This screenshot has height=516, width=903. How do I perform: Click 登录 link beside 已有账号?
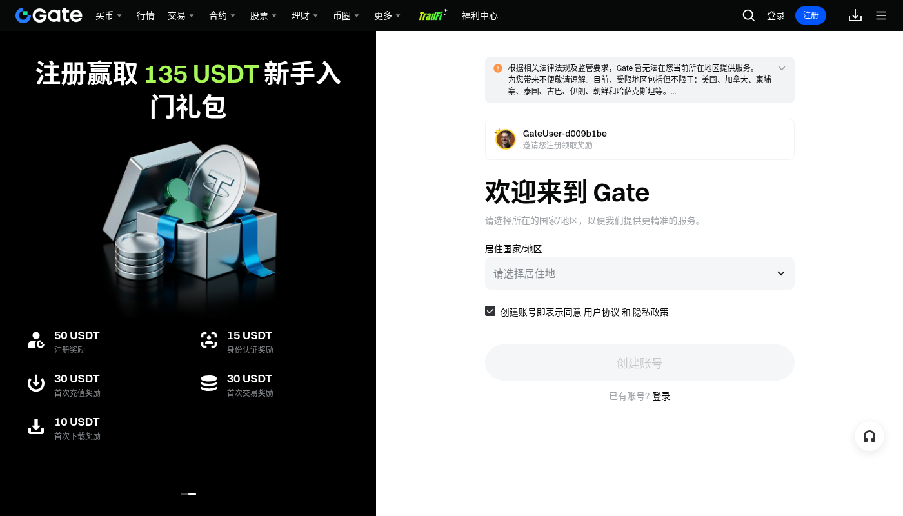661,396
